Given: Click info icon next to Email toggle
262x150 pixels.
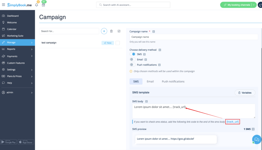Looking at the screenshot, I should 146,60.
